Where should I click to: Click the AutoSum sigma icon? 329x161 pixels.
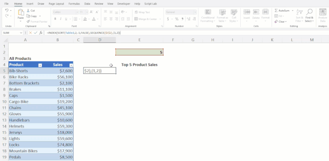pos(276,10)
